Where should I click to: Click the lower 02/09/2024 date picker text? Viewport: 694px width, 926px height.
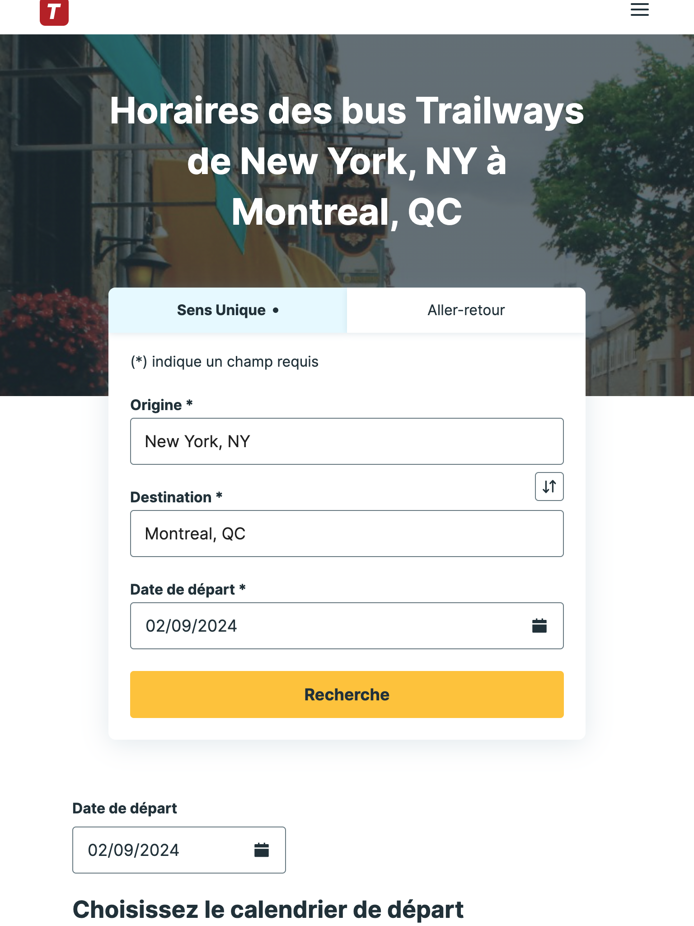click(x=134, y=850)
